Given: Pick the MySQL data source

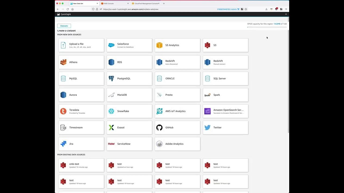Looking at the screenshot, I should 81,79.
